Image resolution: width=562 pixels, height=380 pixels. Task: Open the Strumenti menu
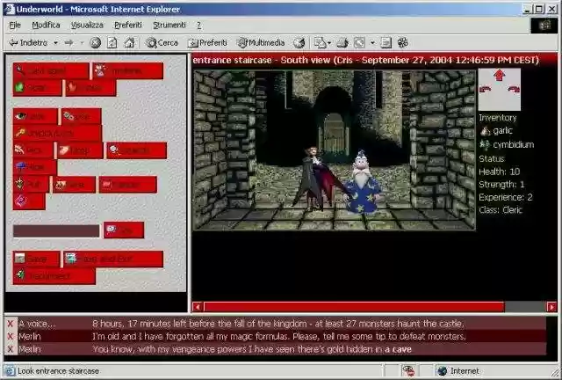169,25
